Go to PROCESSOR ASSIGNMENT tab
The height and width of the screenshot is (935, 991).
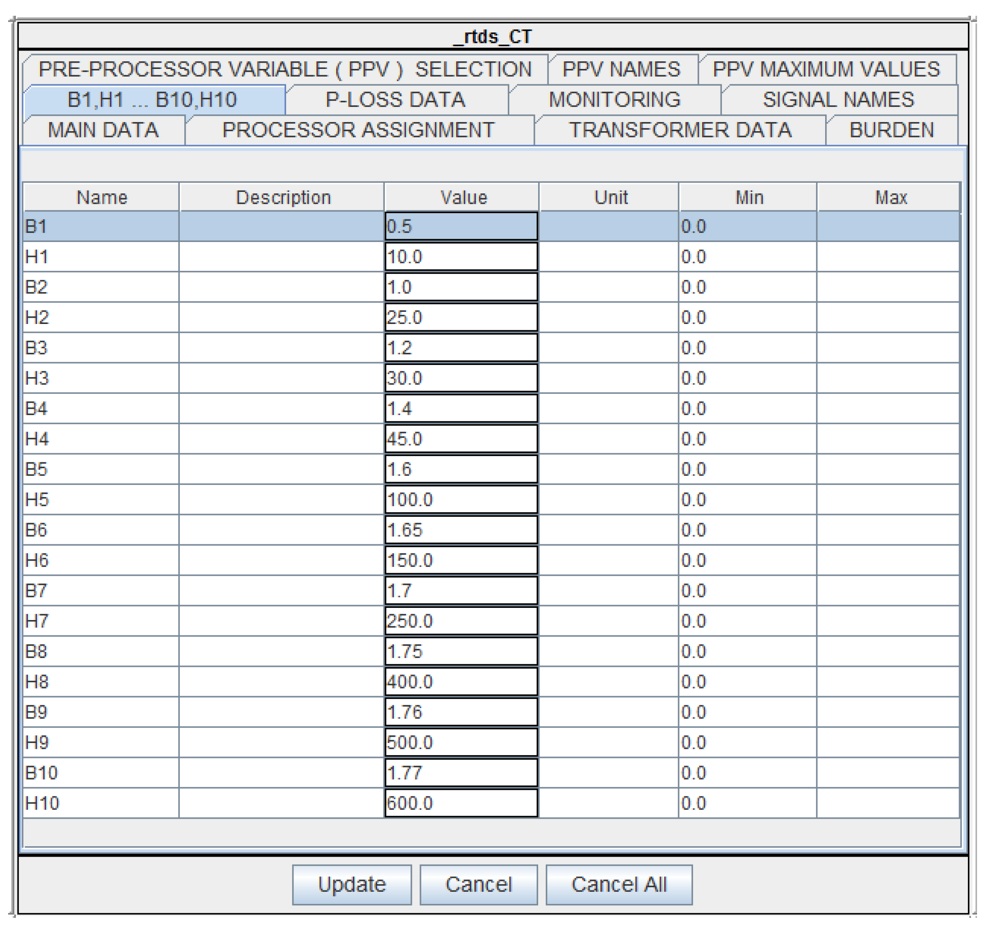(359, 130)
